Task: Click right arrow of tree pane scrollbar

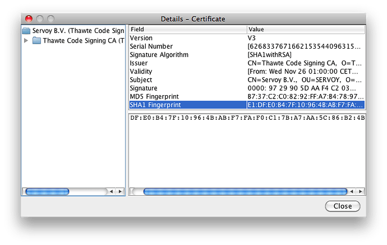Action: click(120, 191)
